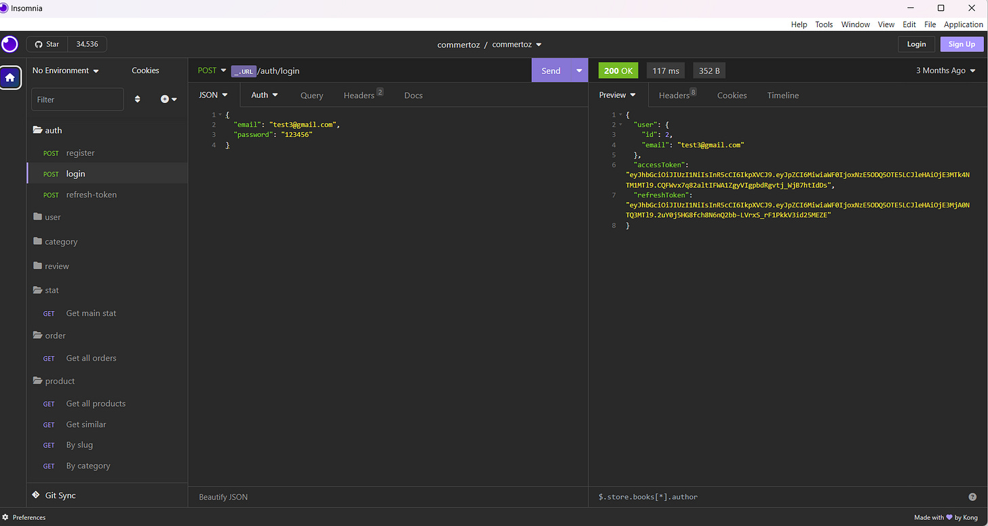The height and width of the screenshot is (526, 988).
Task: Open the Cookies manager from sidebar
Action: pos(145,70)
